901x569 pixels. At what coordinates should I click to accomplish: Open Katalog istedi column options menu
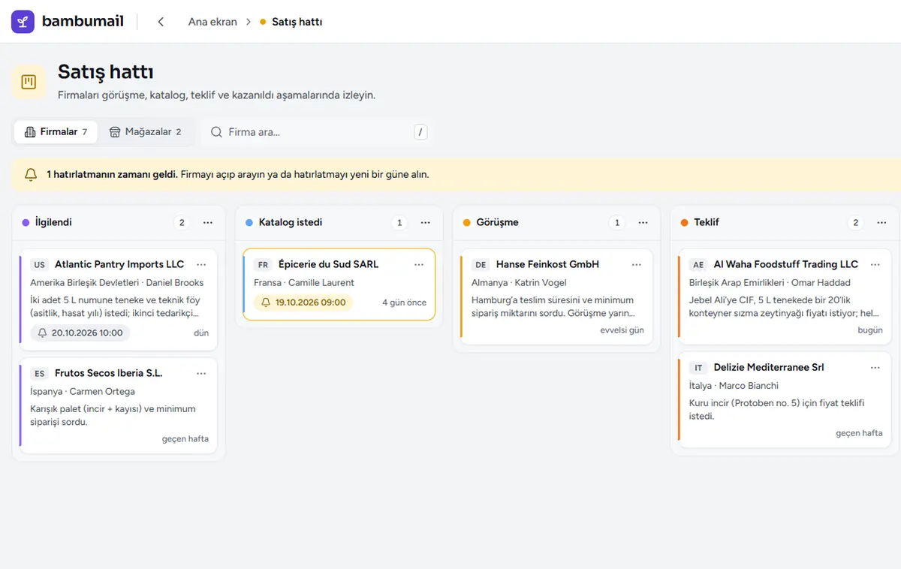point(426,223)
